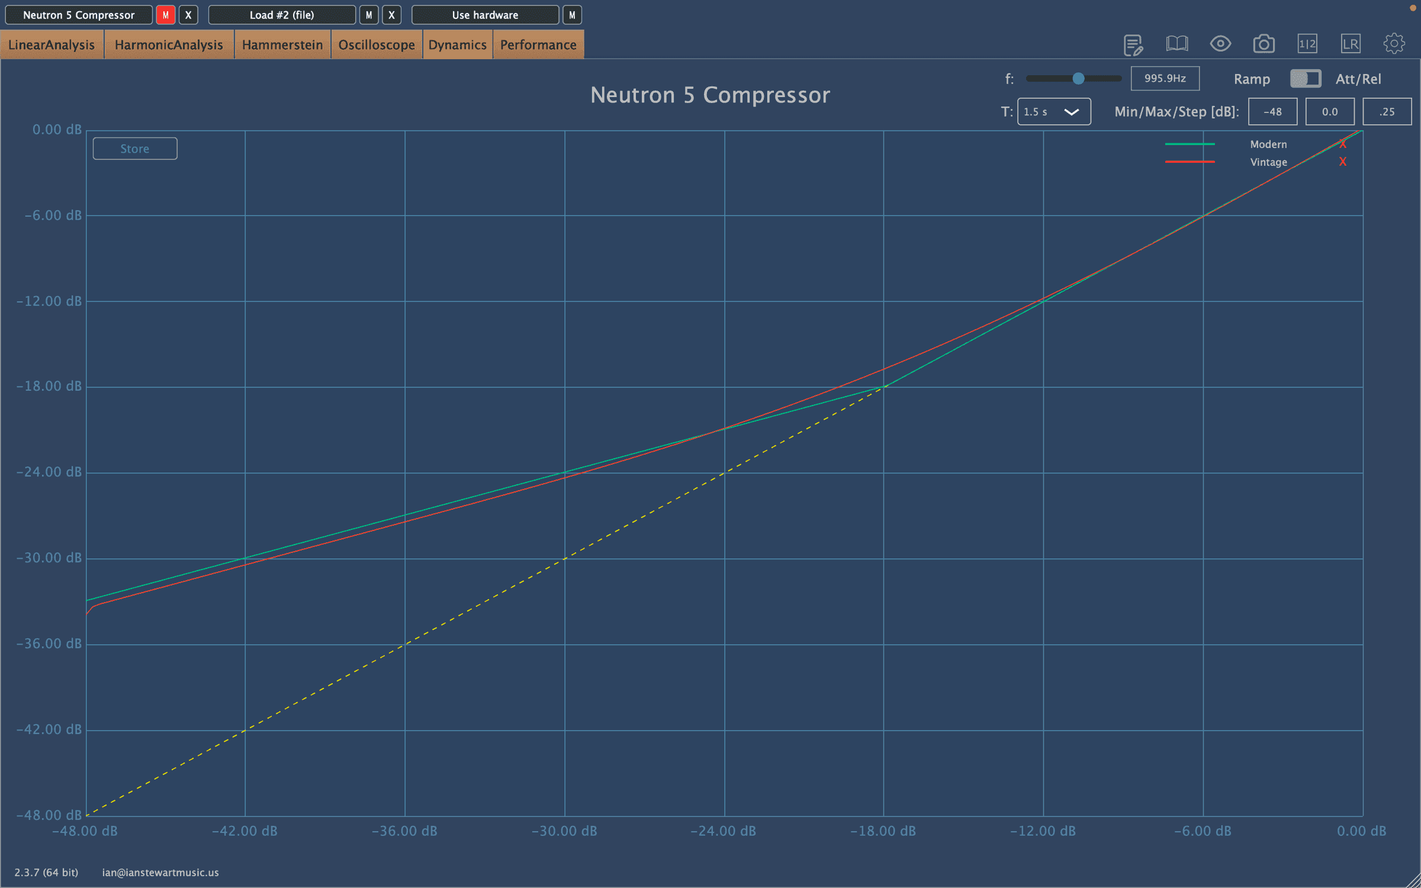
Task: Adjust the frequency slider handle
Action: [1078, 78]
